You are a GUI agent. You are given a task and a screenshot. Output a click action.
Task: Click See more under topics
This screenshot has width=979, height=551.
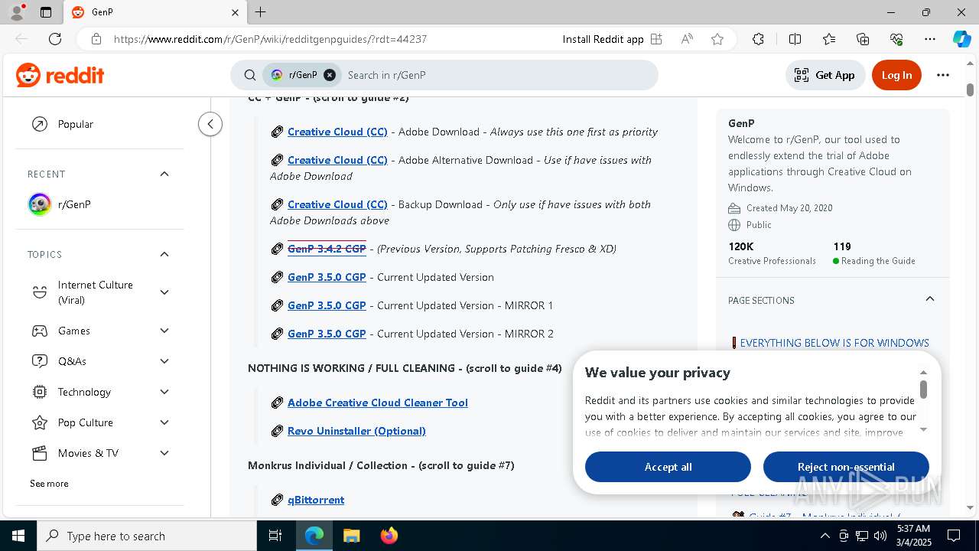point(49,484)
